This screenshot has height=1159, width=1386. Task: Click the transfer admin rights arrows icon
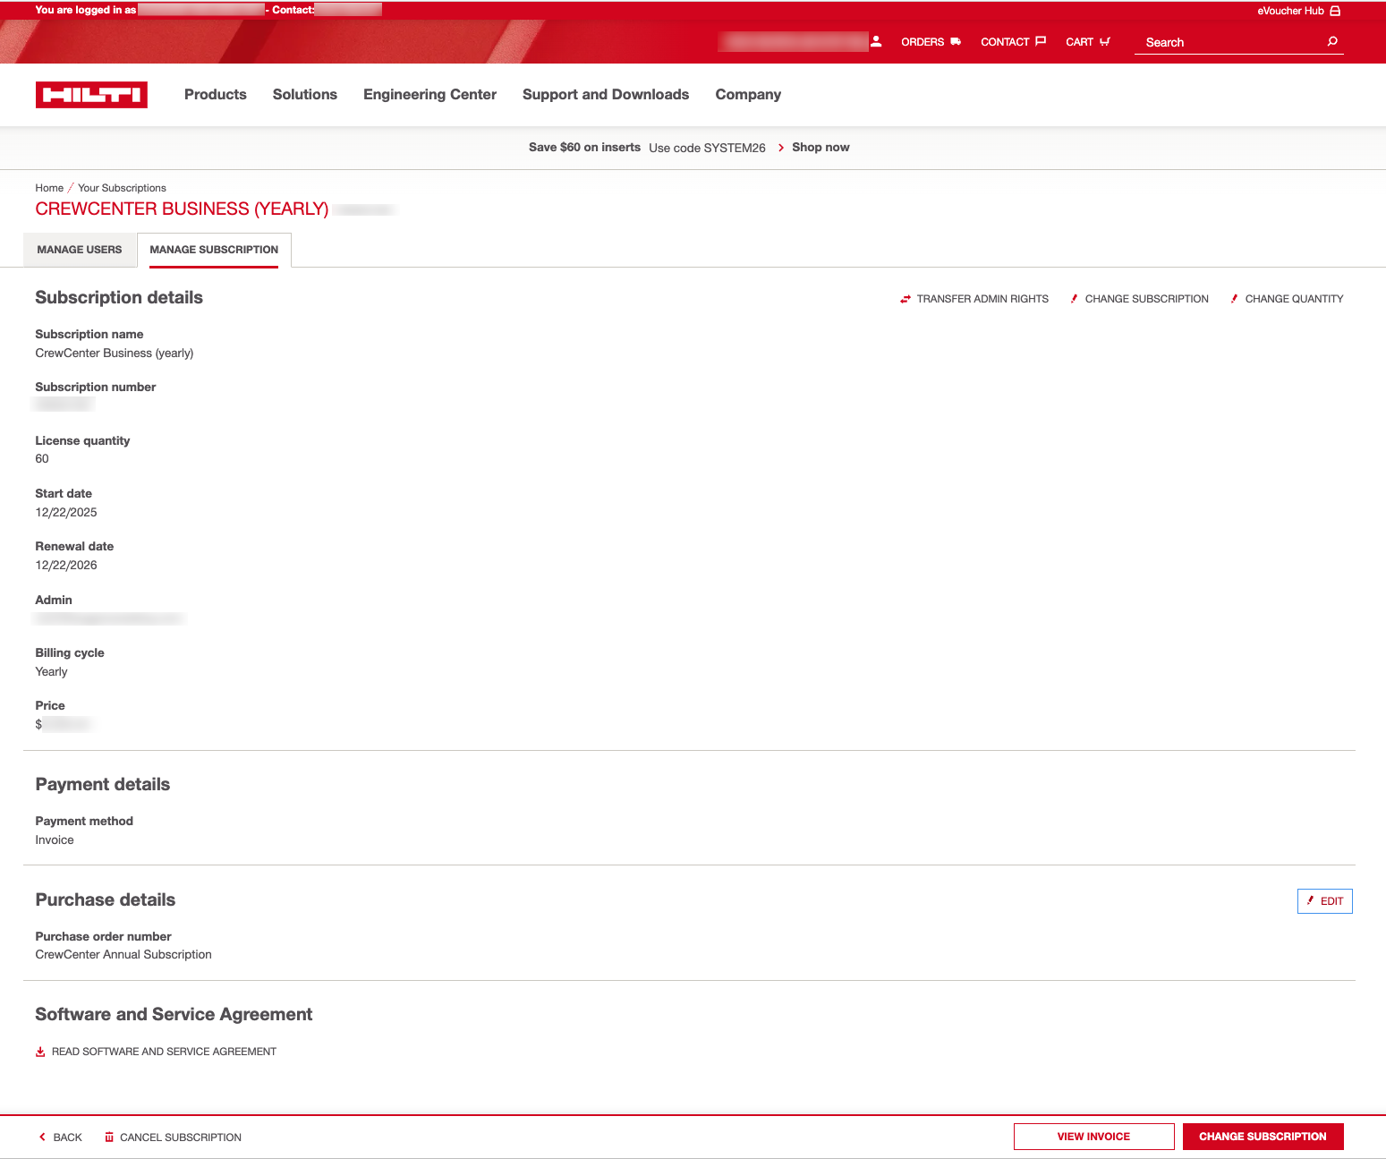coord(906,299)
